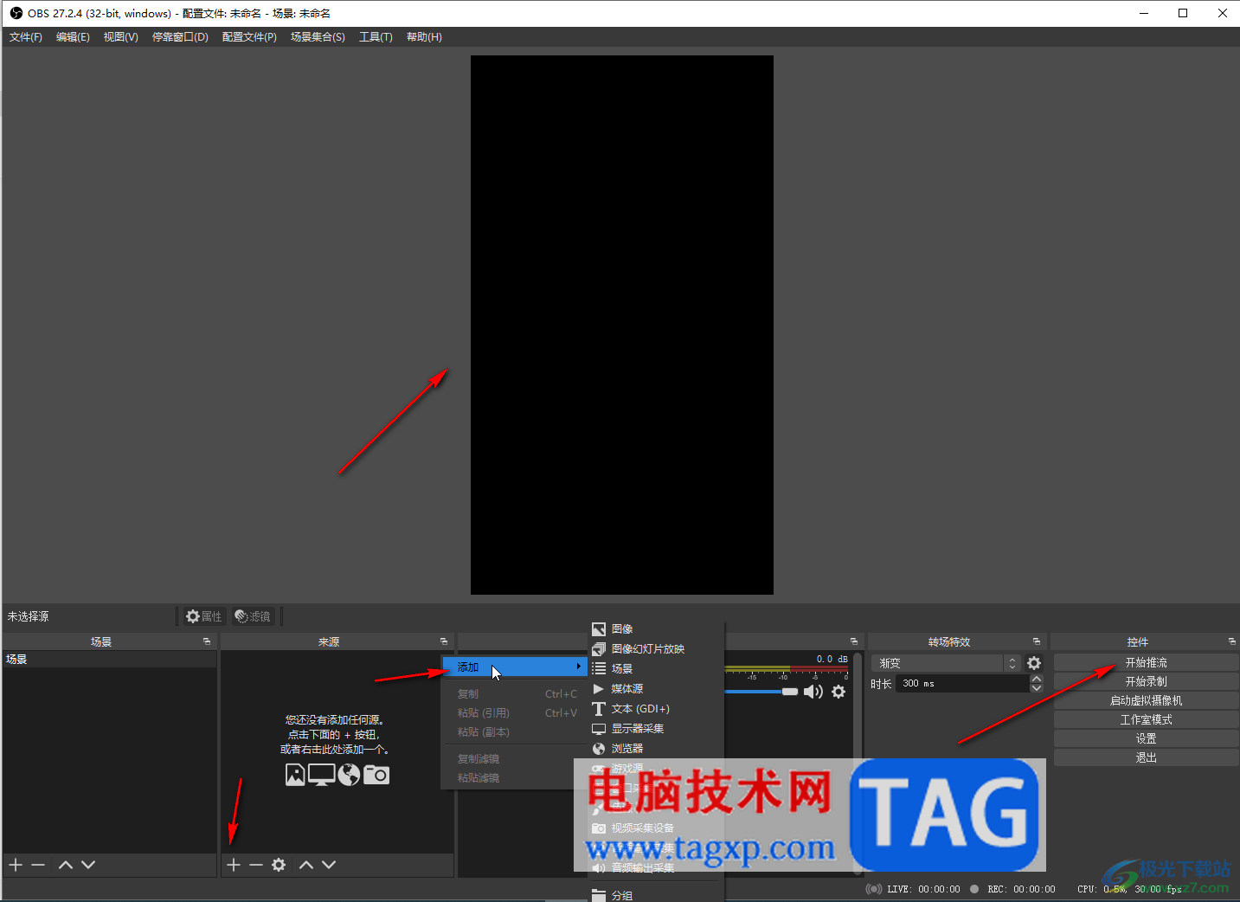
Task: Choose Scene (场景) source from submenu
Action: pyautogui.click(x=656, y=669)
